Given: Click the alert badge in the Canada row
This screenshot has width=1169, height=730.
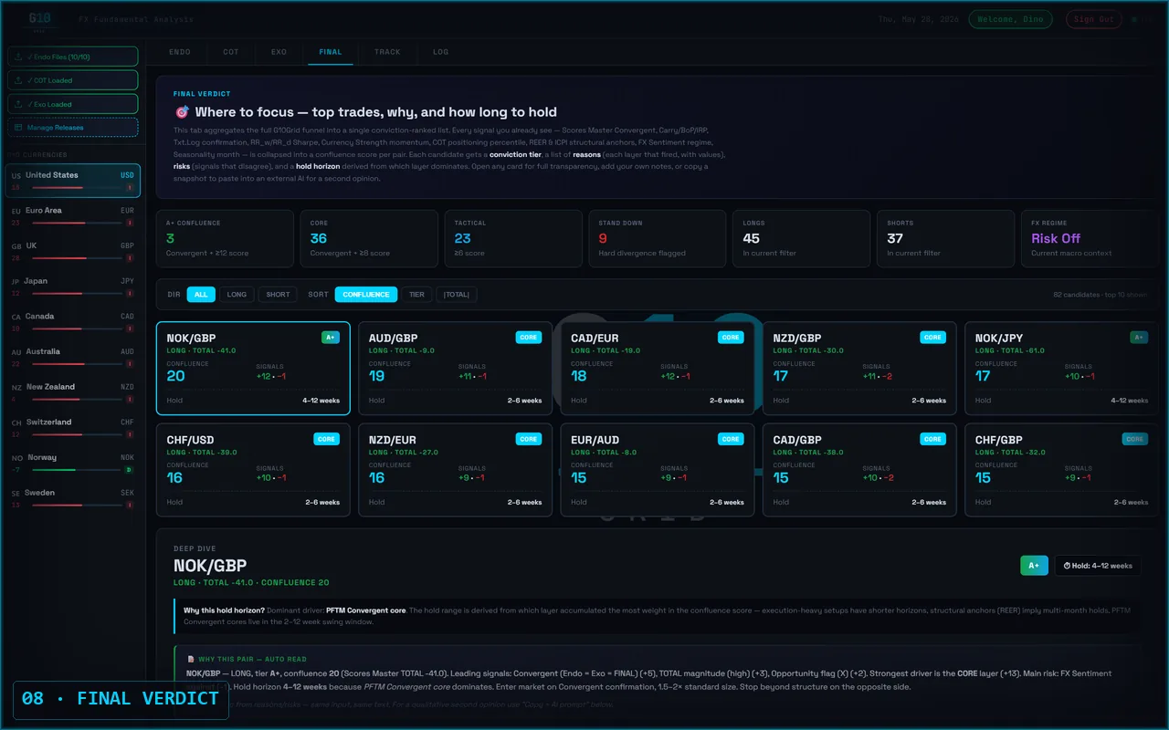Looking at the screenshot, I should tap(129, 328).
